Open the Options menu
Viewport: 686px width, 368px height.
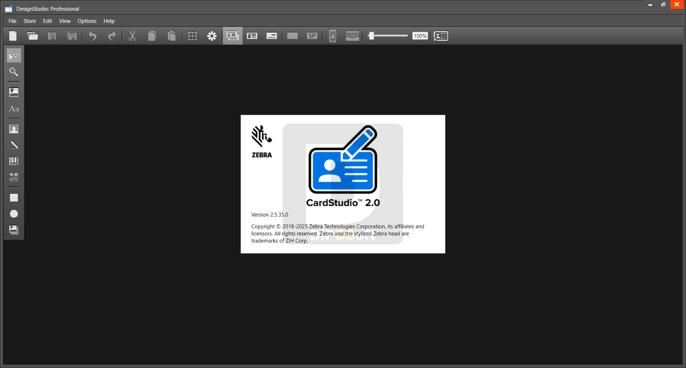[x=87, y=21]
